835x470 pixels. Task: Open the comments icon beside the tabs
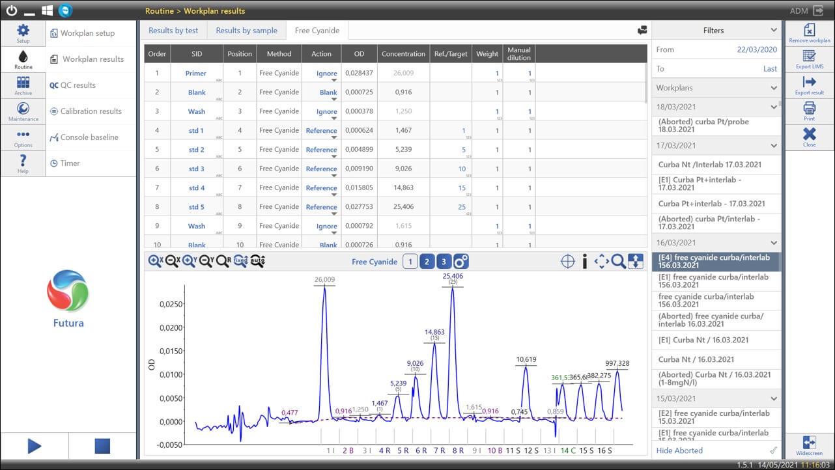click(642, 30)
